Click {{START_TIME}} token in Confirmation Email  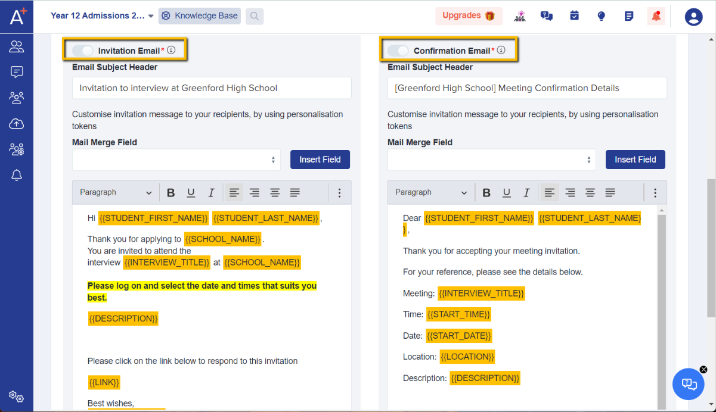click(458, 314)
